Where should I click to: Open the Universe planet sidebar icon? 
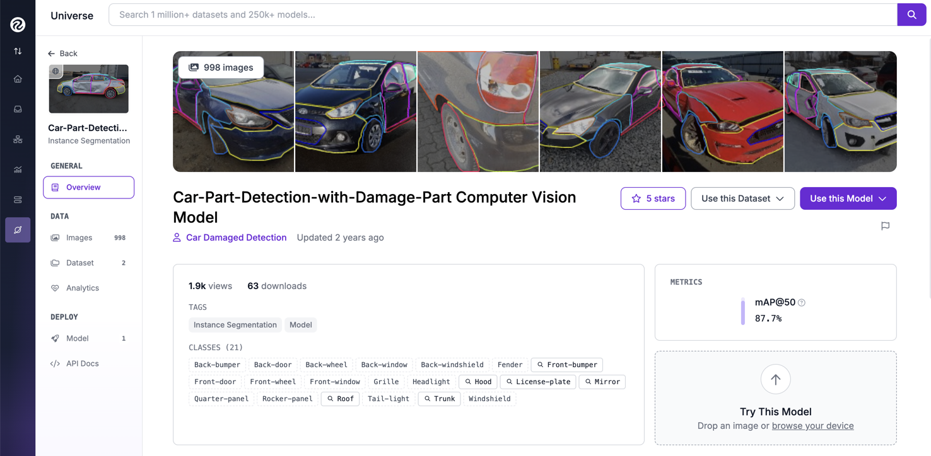click(x=18, y=230)
